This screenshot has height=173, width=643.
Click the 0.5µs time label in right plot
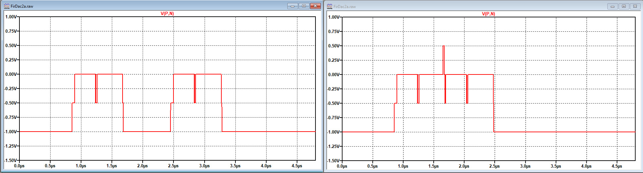pyautogui.click(x=372, y=166)
